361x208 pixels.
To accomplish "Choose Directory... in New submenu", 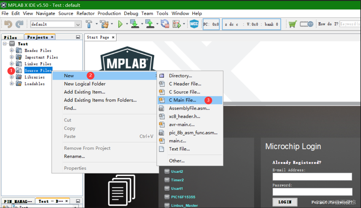I will (190, 76).
